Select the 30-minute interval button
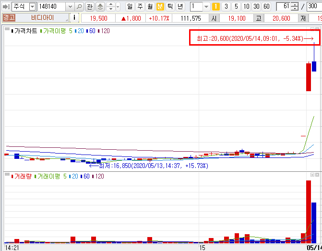The height and width of the screenshot is (251, 322). pyautogui.click(x=256, y=7)
